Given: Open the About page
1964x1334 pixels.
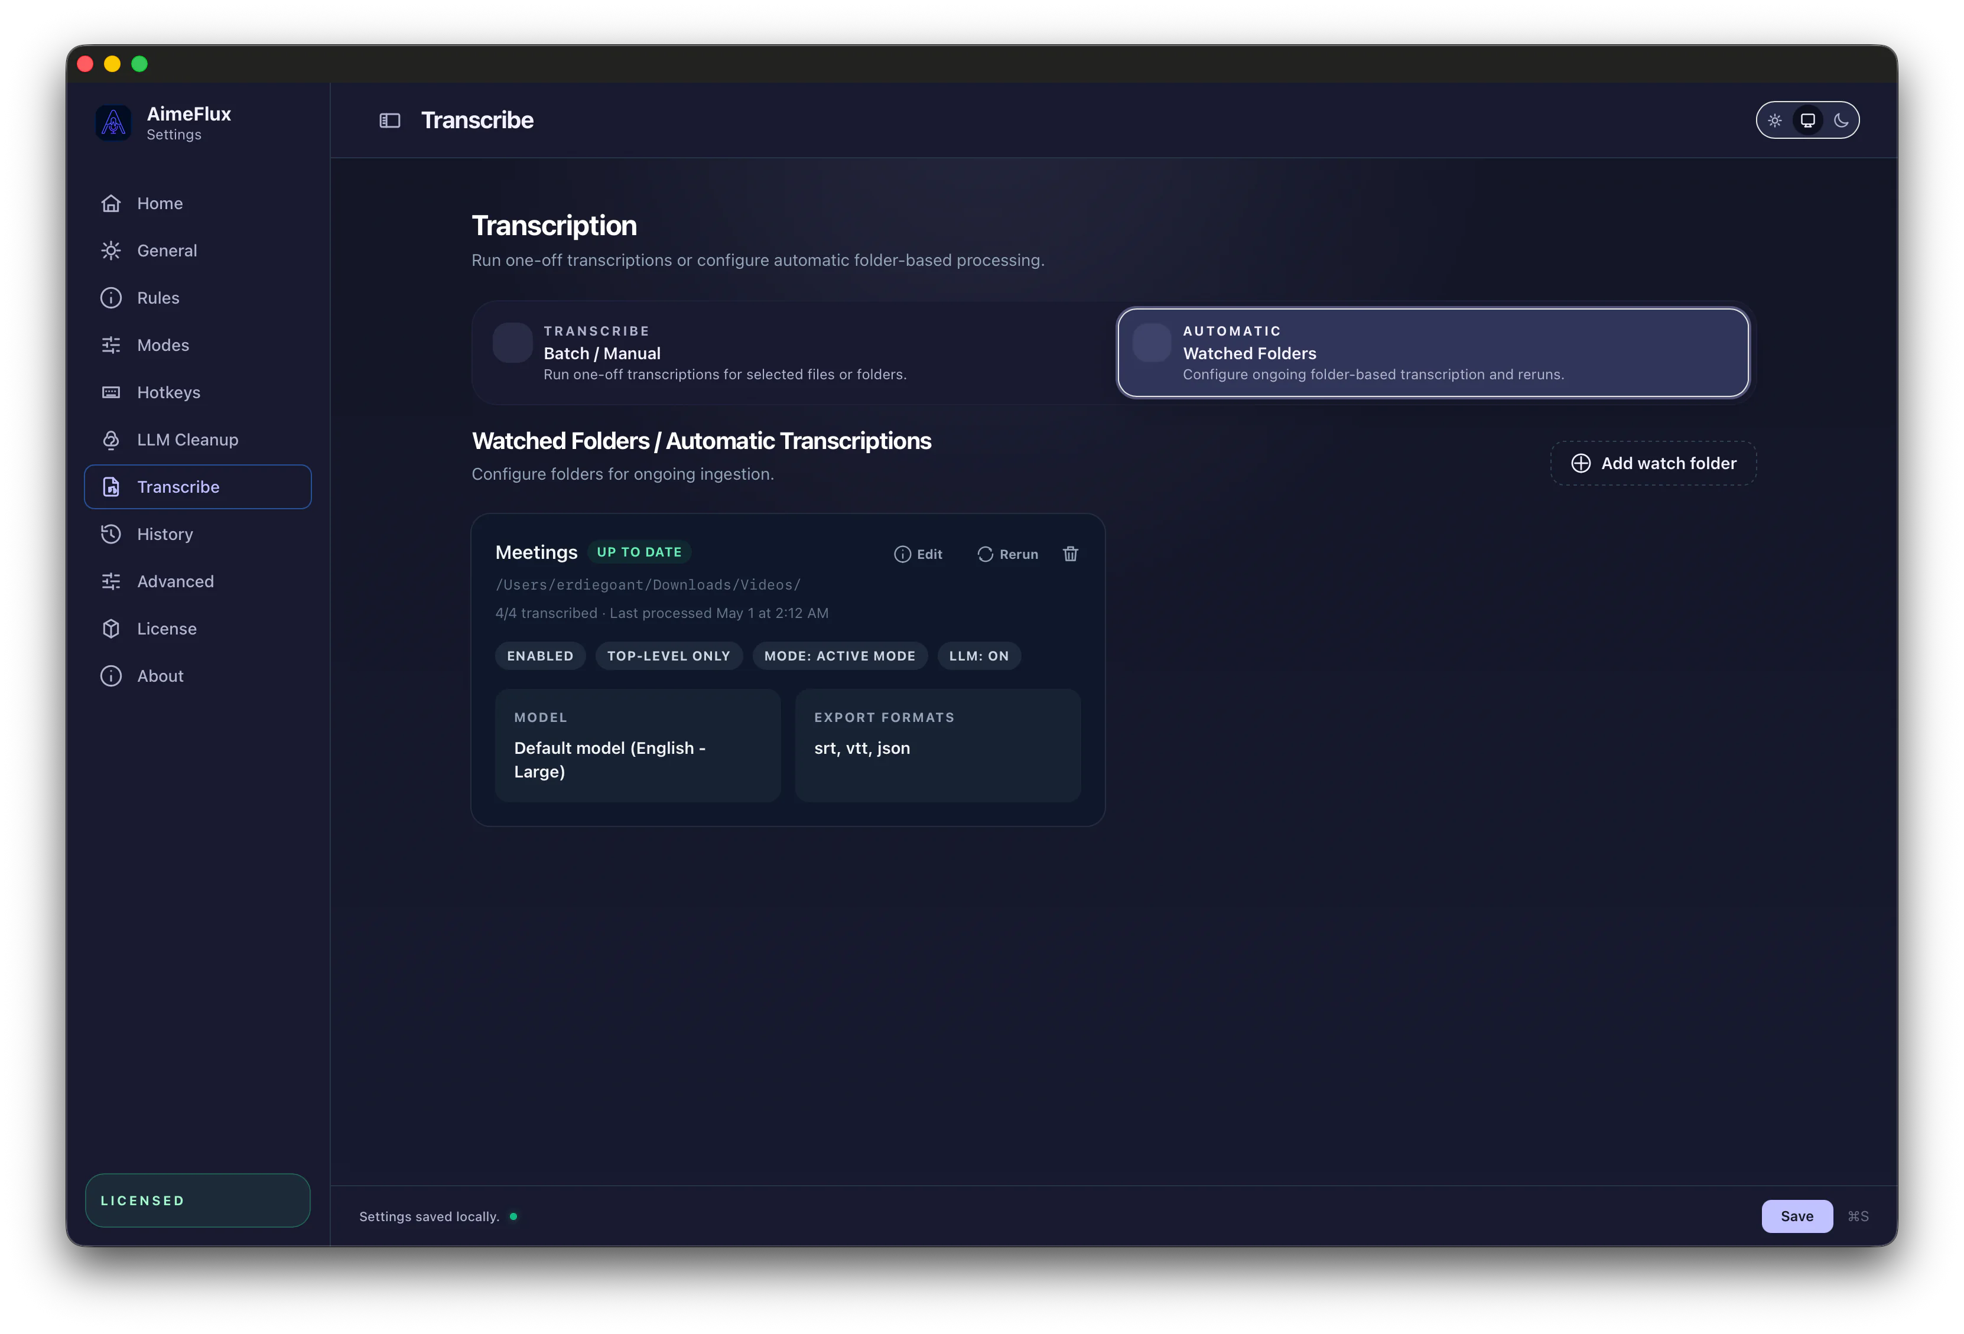Looking at the screenshot, I should coord(198,676).
